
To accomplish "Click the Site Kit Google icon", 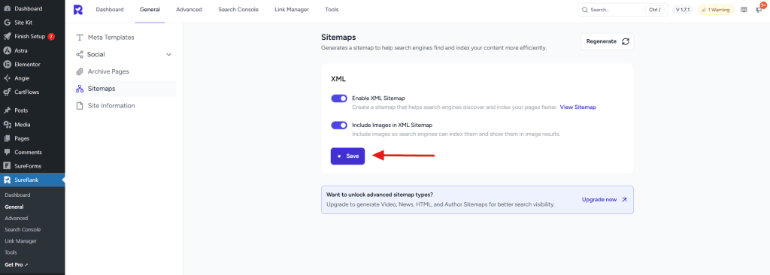I will click(7, 23).
